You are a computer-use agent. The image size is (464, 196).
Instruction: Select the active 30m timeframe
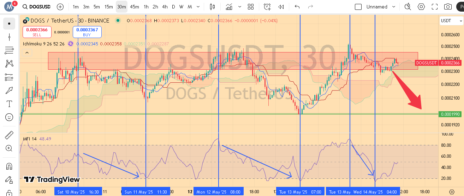(x=121, y=7)
